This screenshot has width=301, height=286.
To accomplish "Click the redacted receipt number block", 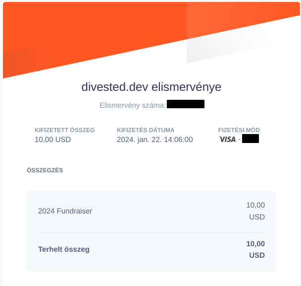I will (x=186, y=104).
